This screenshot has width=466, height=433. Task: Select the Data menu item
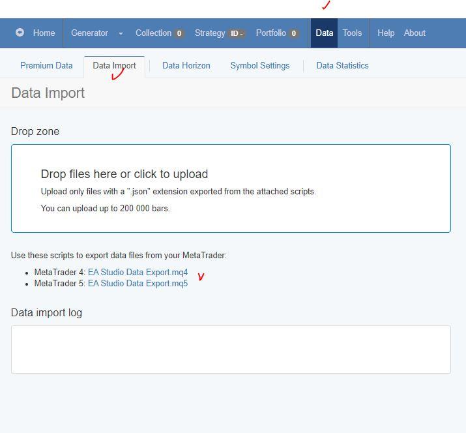coord(324,33)
